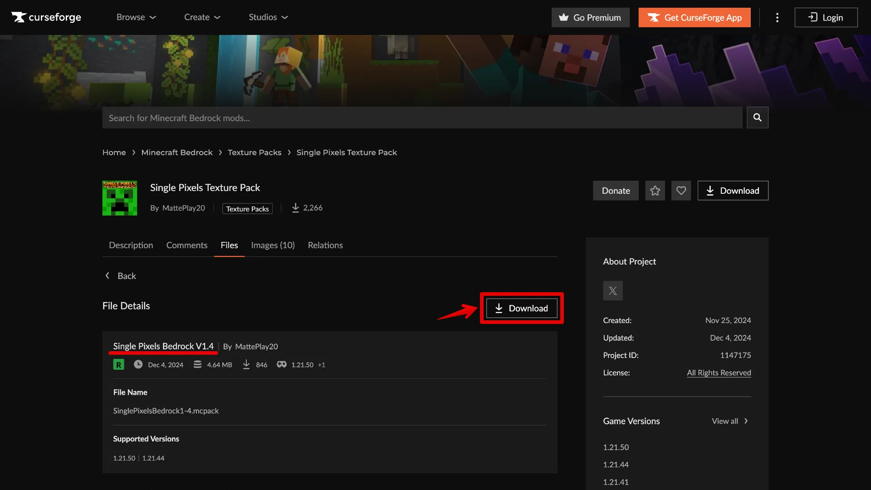The image size is (871, 490).
Task: Click the CurseForge logo
Action: point(46,17)
